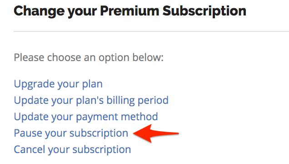This screenshot has height=164, width=289.
Task: Click the word Subscription in the heading
Action: click(x=204, y=11)
